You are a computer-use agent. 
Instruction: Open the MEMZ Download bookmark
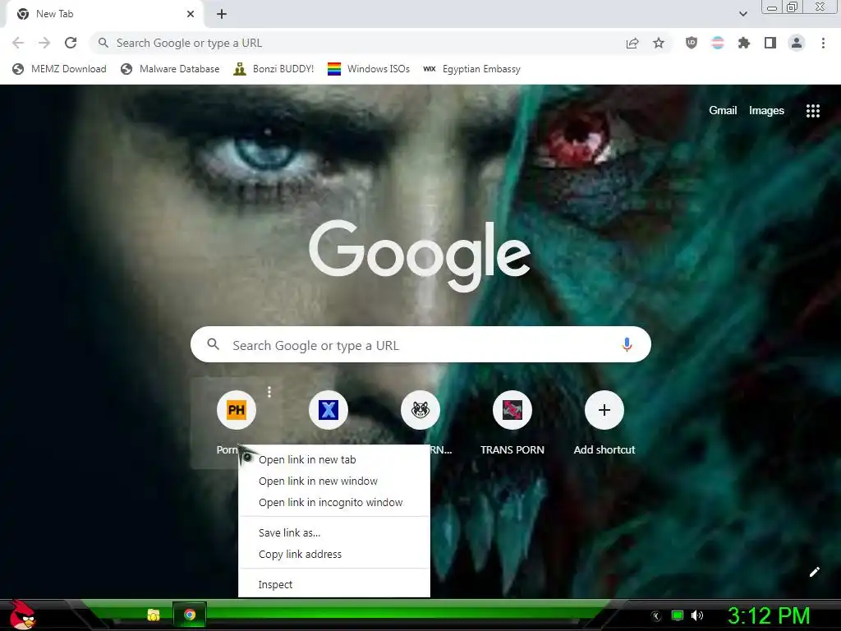(59, 69)
